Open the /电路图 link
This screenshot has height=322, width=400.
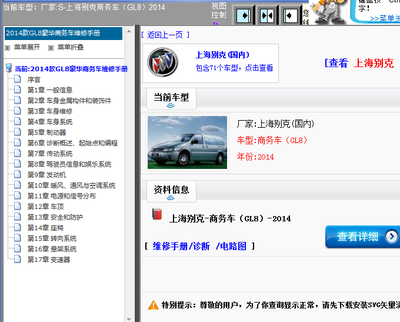click(x=231, y=247)
